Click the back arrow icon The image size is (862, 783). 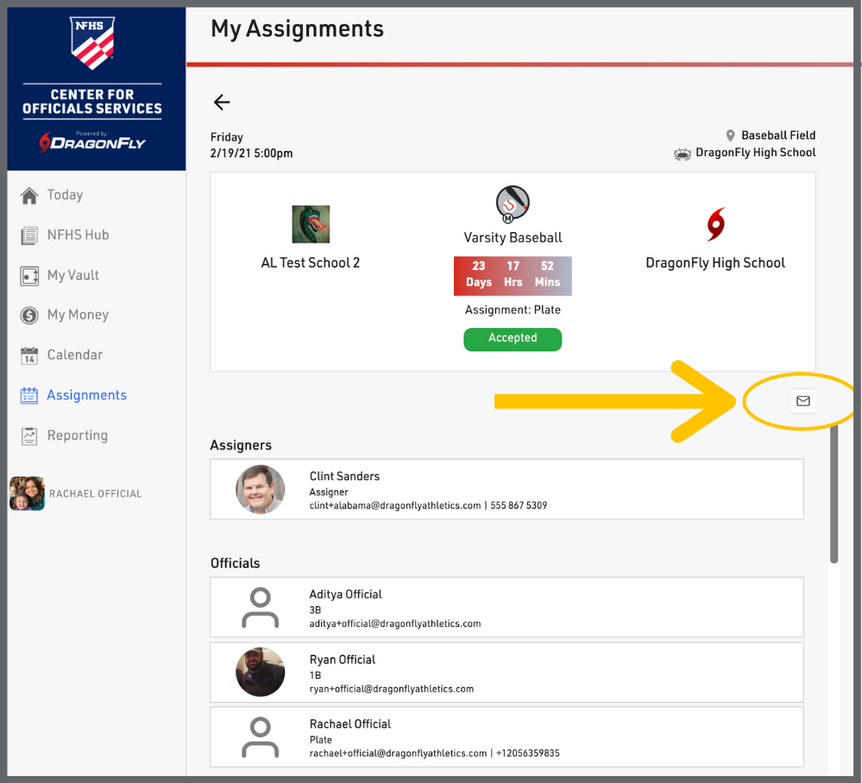222,103
